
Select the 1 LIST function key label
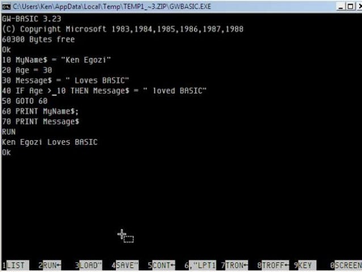pos(15,265)
